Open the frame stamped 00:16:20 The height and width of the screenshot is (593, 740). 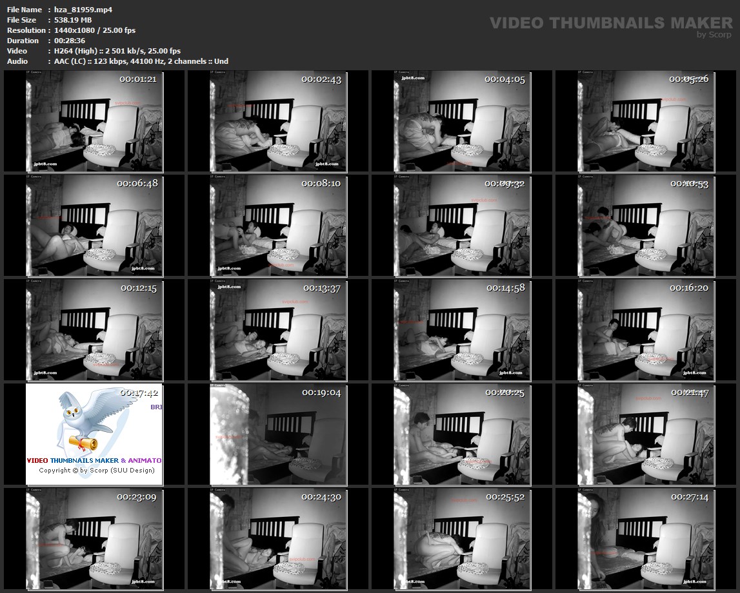(x=646, y=329)
